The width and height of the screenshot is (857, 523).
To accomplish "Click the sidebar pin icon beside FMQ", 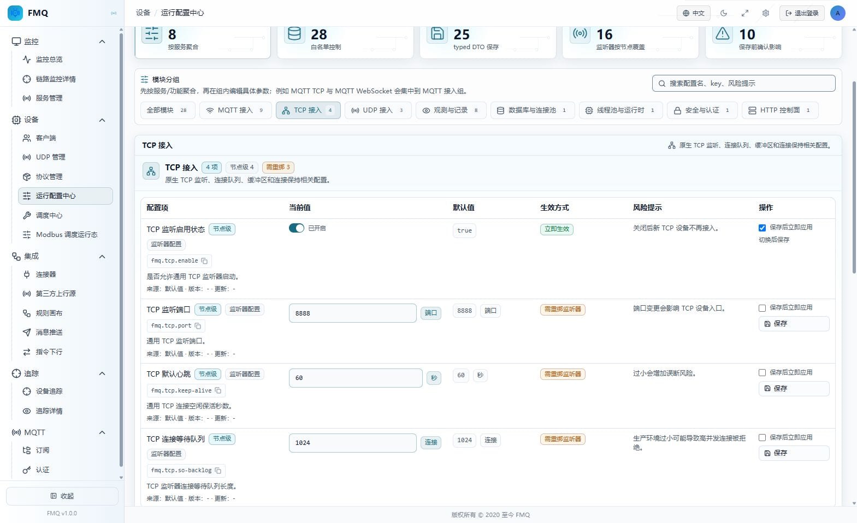I will [114, 13].
